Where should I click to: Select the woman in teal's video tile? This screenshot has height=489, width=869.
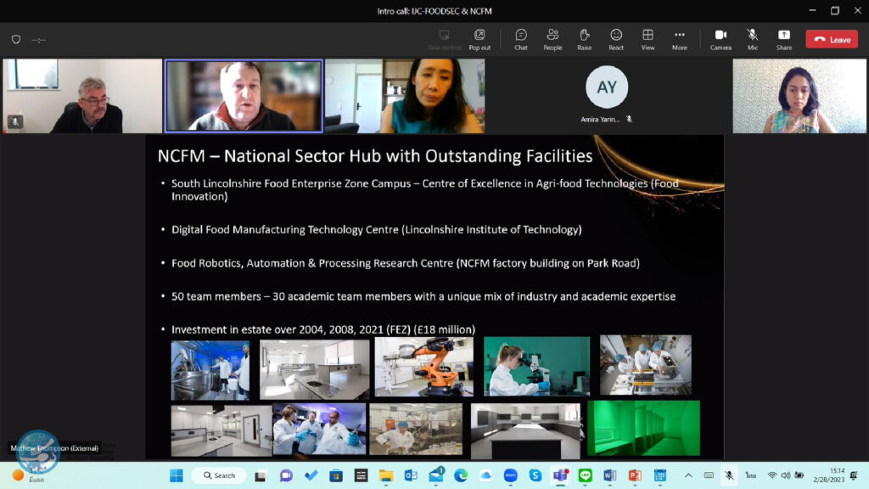tap(405, 96)
